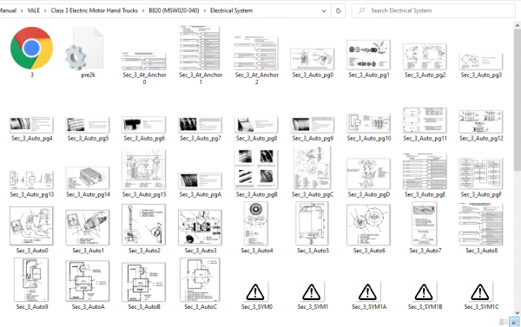Image resolution: width=521 pixels, height=327 pixels.
Task: Select Sec_3_Auto1 thumbnail
Action: click(x=88, y=227)
